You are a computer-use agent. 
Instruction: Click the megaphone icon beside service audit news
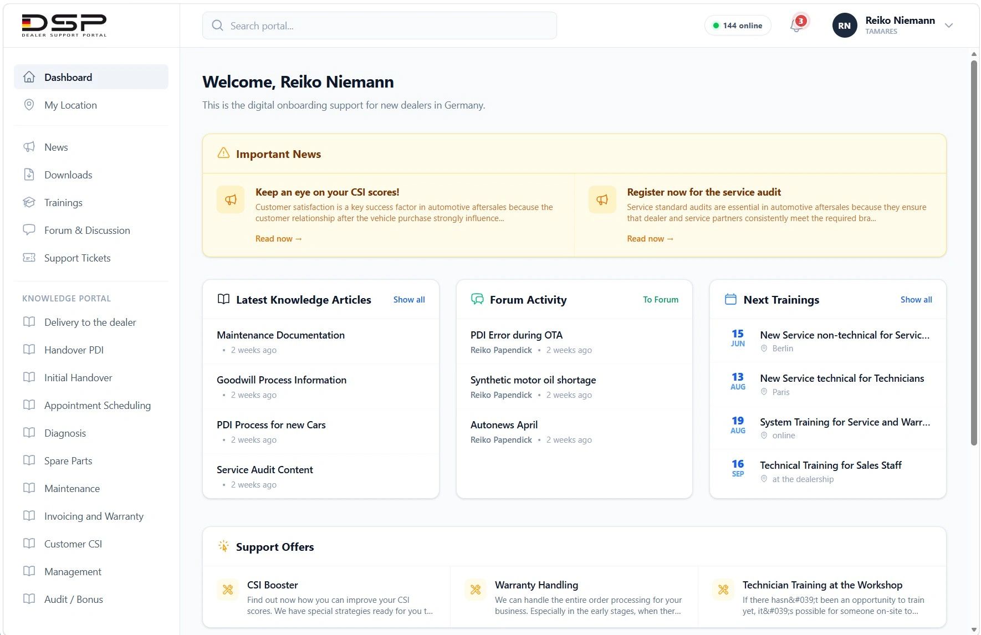[x=602, y=199]
